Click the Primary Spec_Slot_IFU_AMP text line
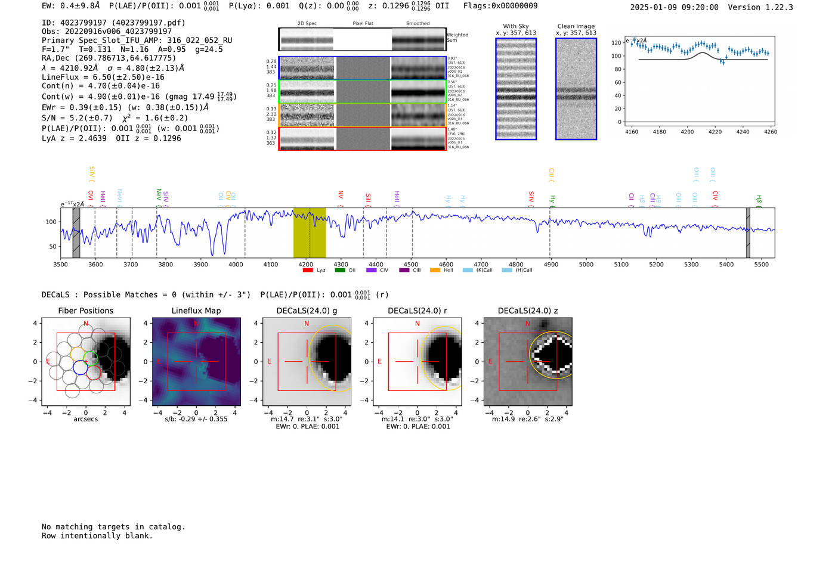 pos(137,41)
